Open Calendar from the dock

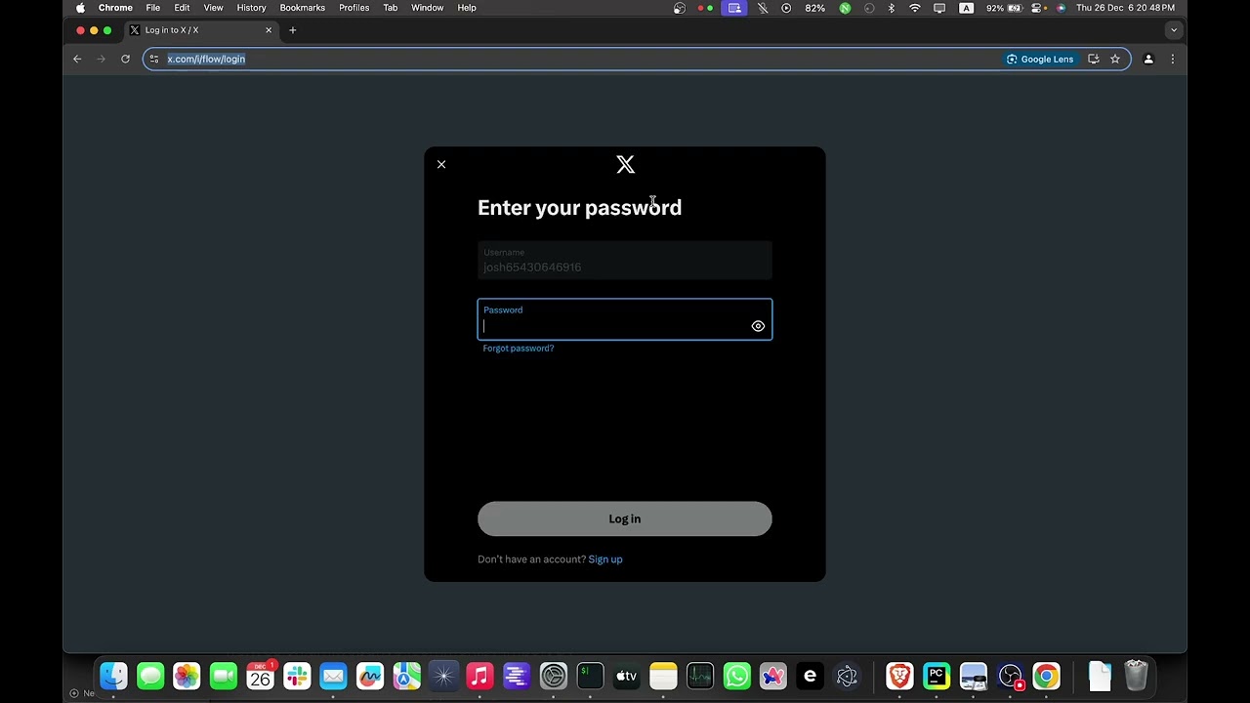point(261,676)
